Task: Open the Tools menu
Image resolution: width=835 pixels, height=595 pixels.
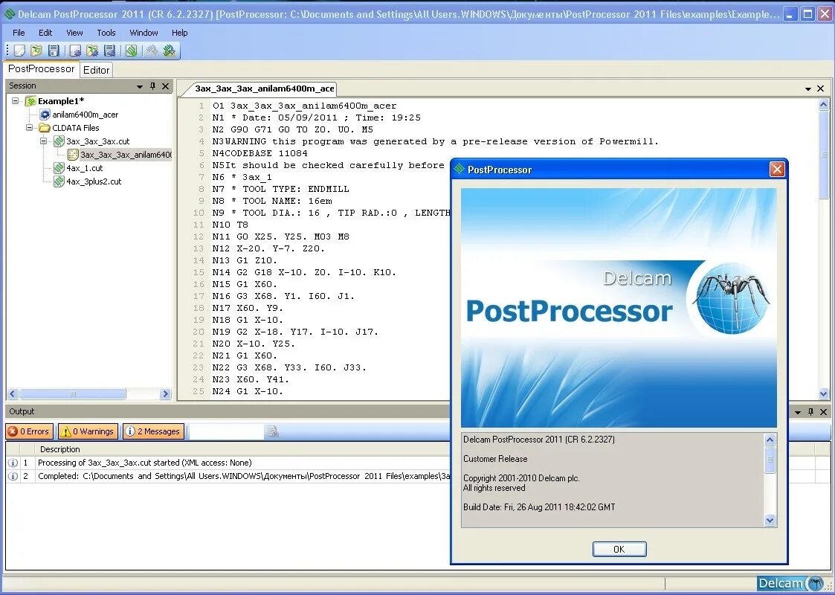Action: (106, 33)
